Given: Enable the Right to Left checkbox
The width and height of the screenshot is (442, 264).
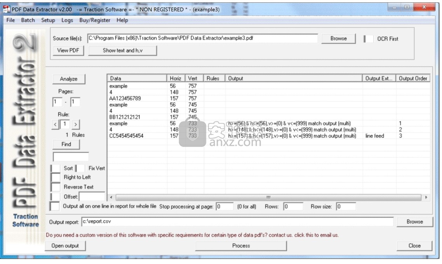Looking at the screenshot, I should coord(56,178).
